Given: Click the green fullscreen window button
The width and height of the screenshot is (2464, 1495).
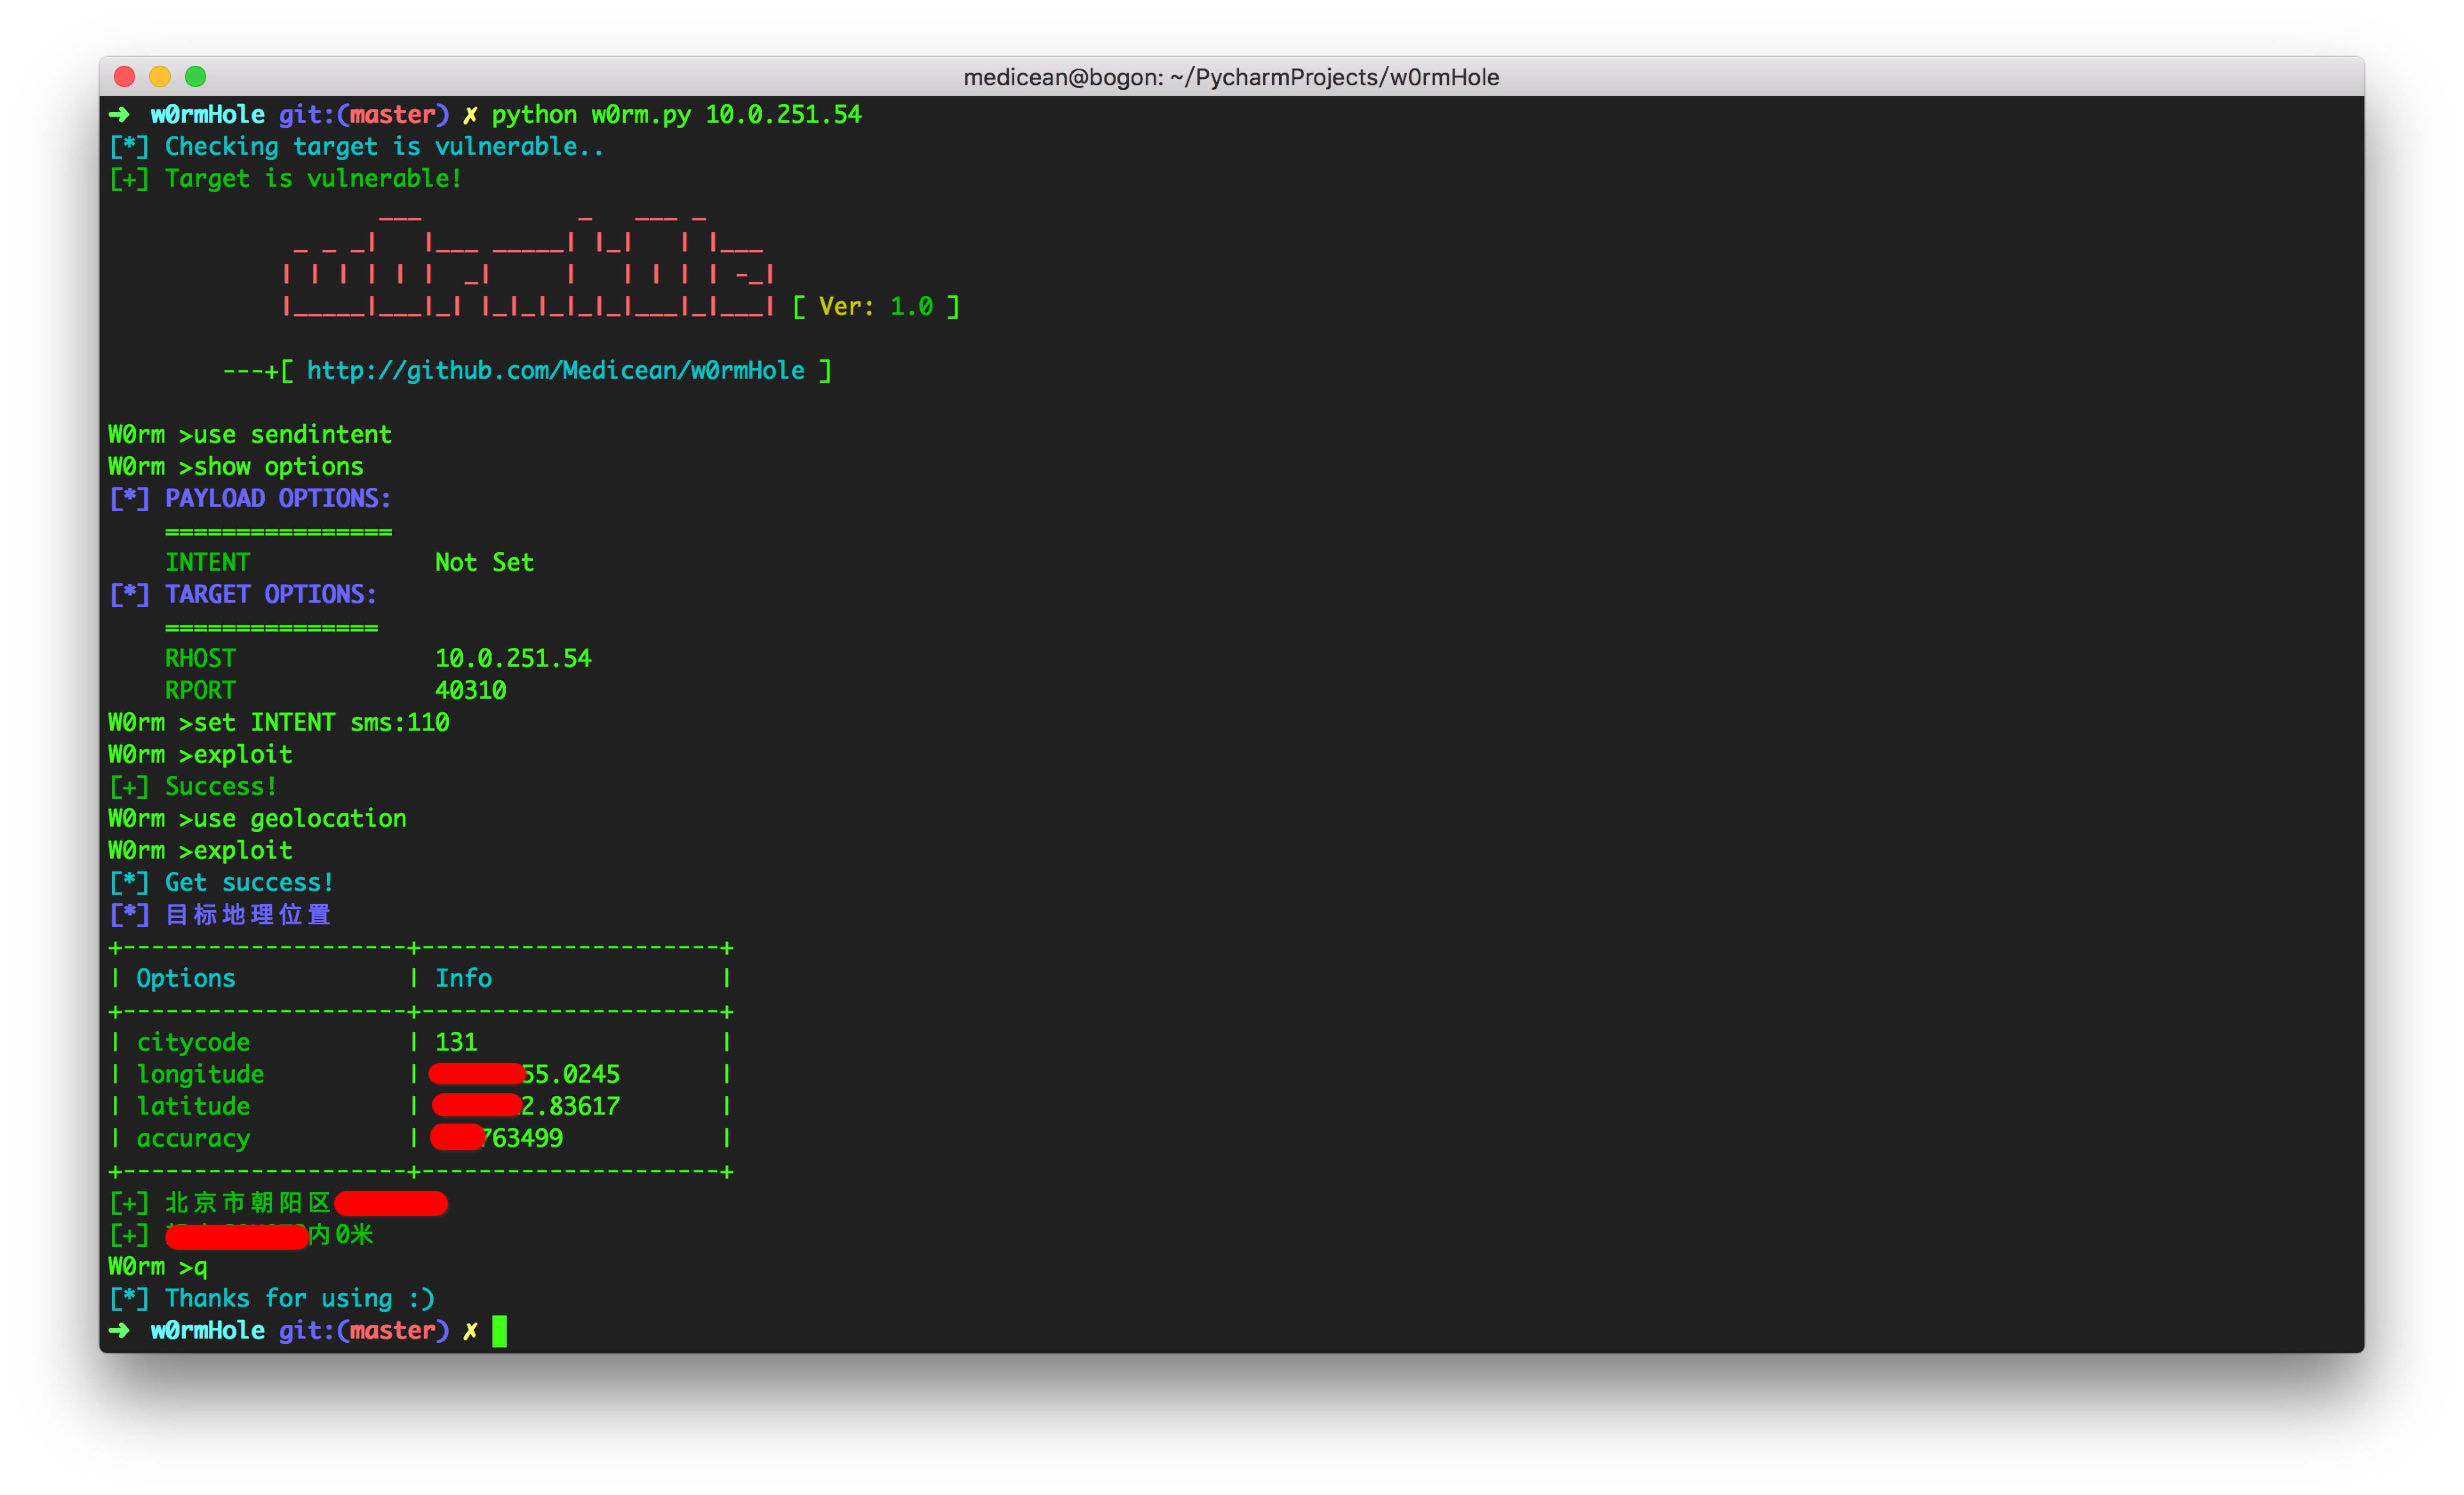Looking at the screenshot, I should pyautogui.click(x=196, y=77).
